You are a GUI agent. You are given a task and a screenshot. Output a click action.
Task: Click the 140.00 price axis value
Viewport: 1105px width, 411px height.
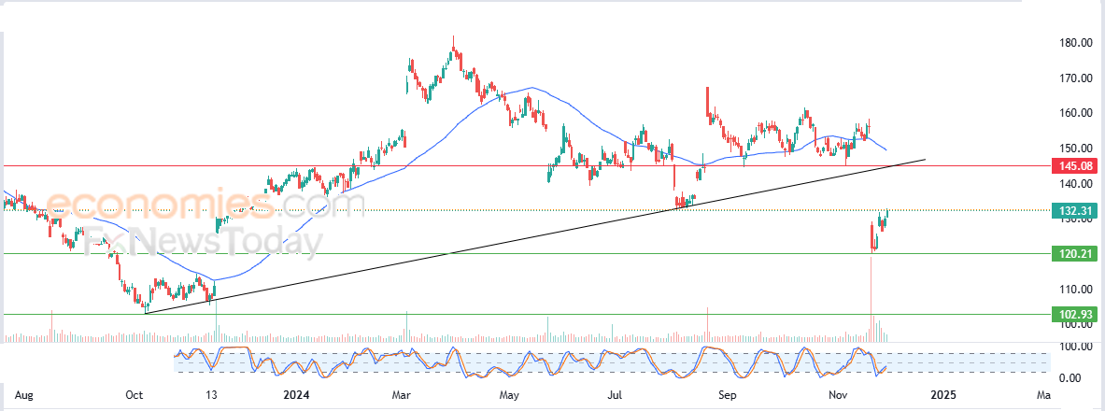click(x=1077, y=183)
